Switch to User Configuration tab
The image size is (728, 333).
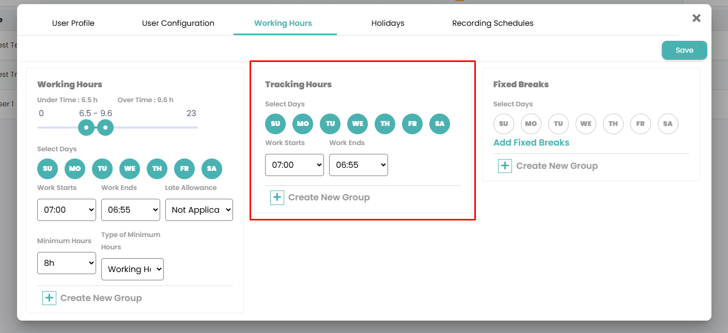click(178, 23)
